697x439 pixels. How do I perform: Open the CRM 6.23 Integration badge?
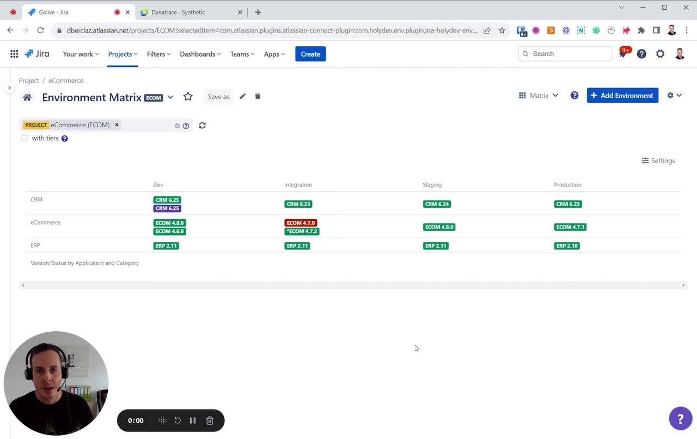click(x=298, y=204)
